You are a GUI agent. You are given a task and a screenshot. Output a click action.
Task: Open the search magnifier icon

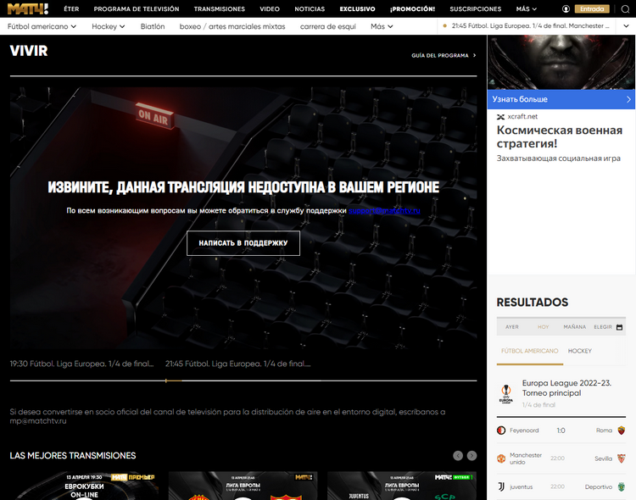(x=625, y=9)
